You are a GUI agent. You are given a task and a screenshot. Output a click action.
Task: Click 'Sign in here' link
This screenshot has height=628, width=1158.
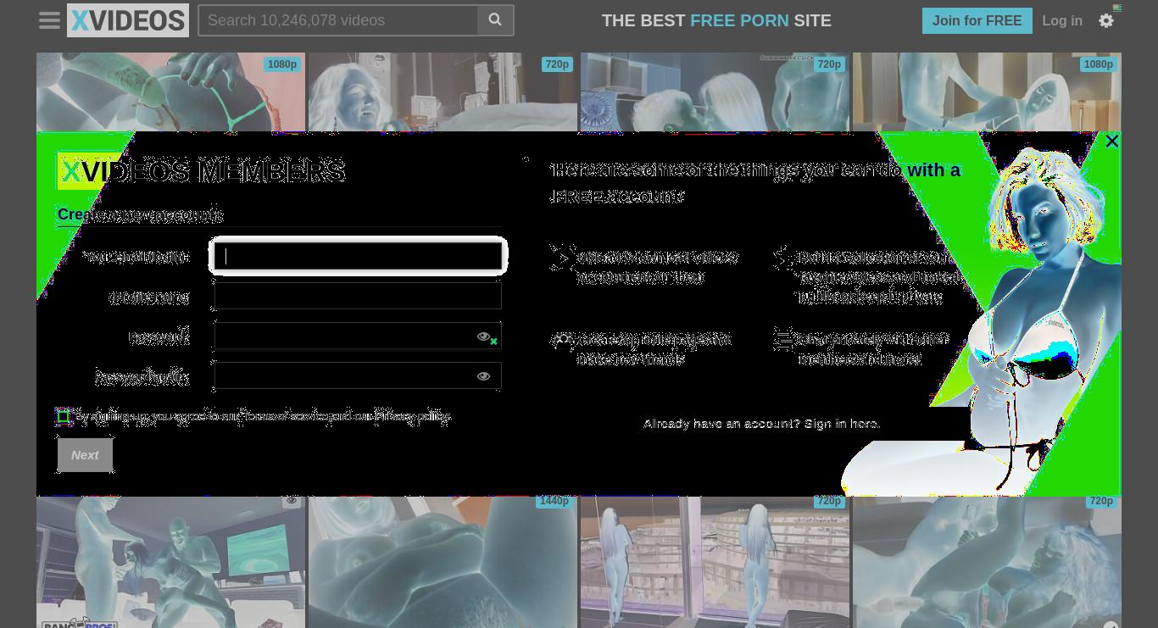click(x=841, y=423)
